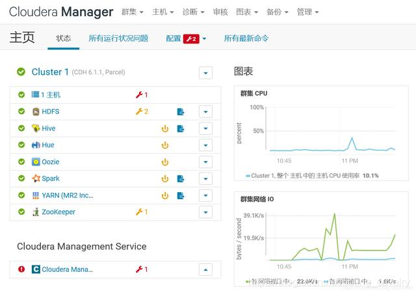
Task: Open the ZooKeeper service link
Action: coord(58,212)
